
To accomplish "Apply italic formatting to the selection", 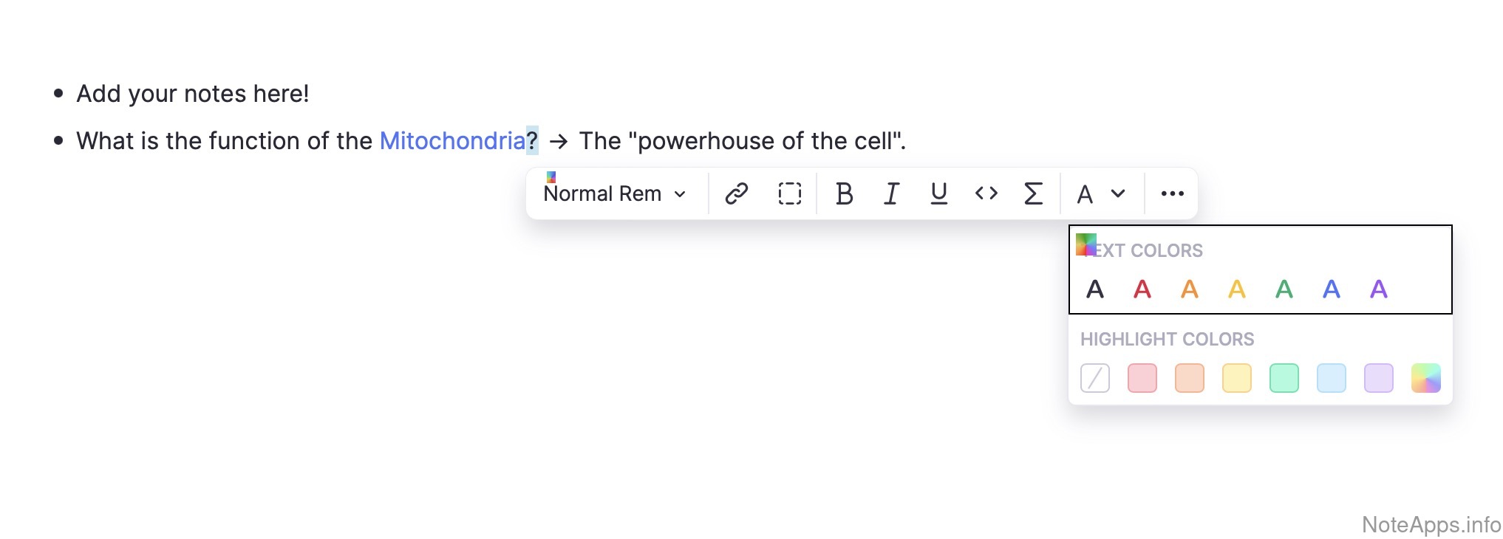I will click(891, 193).
